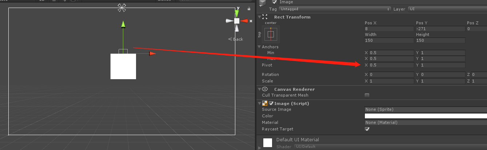
Task: Click the Rect Transform component icon
Action: (265, 17)
